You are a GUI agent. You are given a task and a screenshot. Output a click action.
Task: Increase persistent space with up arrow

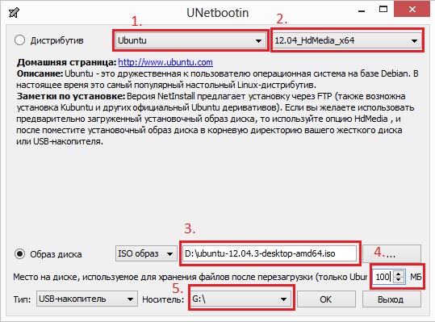click(399, 274)
